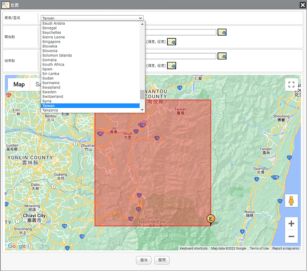The width and height of the screenshot is (307, 271).
Task: Zoom out on the map
Action: click(x=291, y=237)
